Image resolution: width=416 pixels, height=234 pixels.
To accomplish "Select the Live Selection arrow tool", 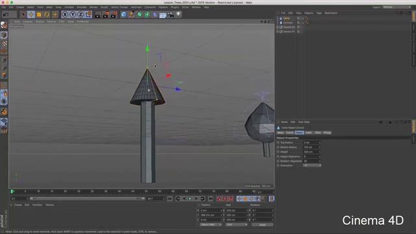I will click(23, 14).
